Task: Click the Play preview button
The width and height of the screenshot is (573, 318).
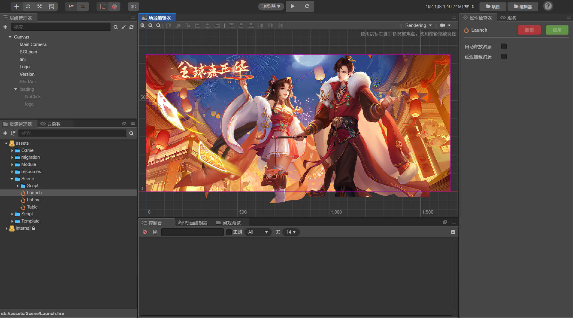Action: [293, 6]
